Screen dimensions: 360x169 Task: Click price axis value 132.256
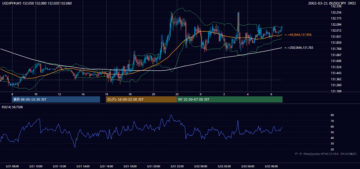pos(336,12)
